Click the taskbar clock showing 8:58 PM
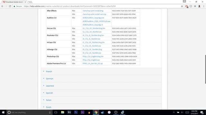This screenshot has height=115, width=206. (194, 112)
